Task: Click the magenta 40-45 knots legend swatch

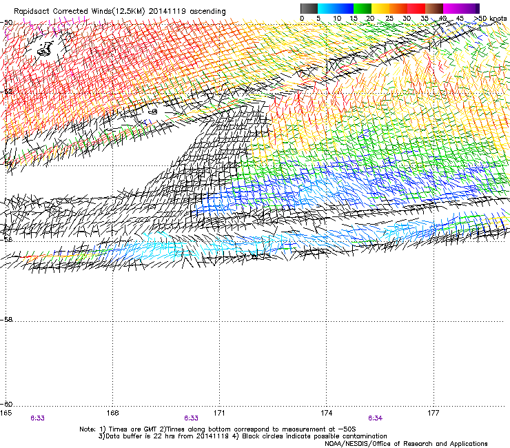Action: tap(452, 8)
